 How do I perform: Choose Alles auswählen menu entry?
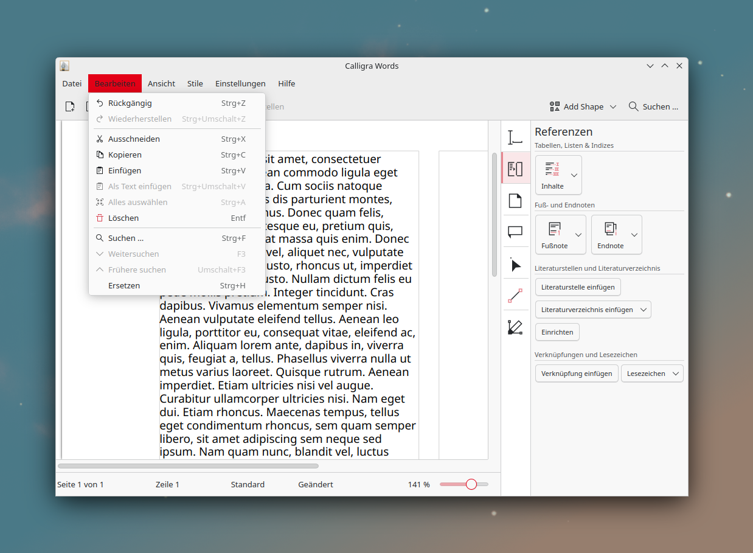click(x=177, y=202)
